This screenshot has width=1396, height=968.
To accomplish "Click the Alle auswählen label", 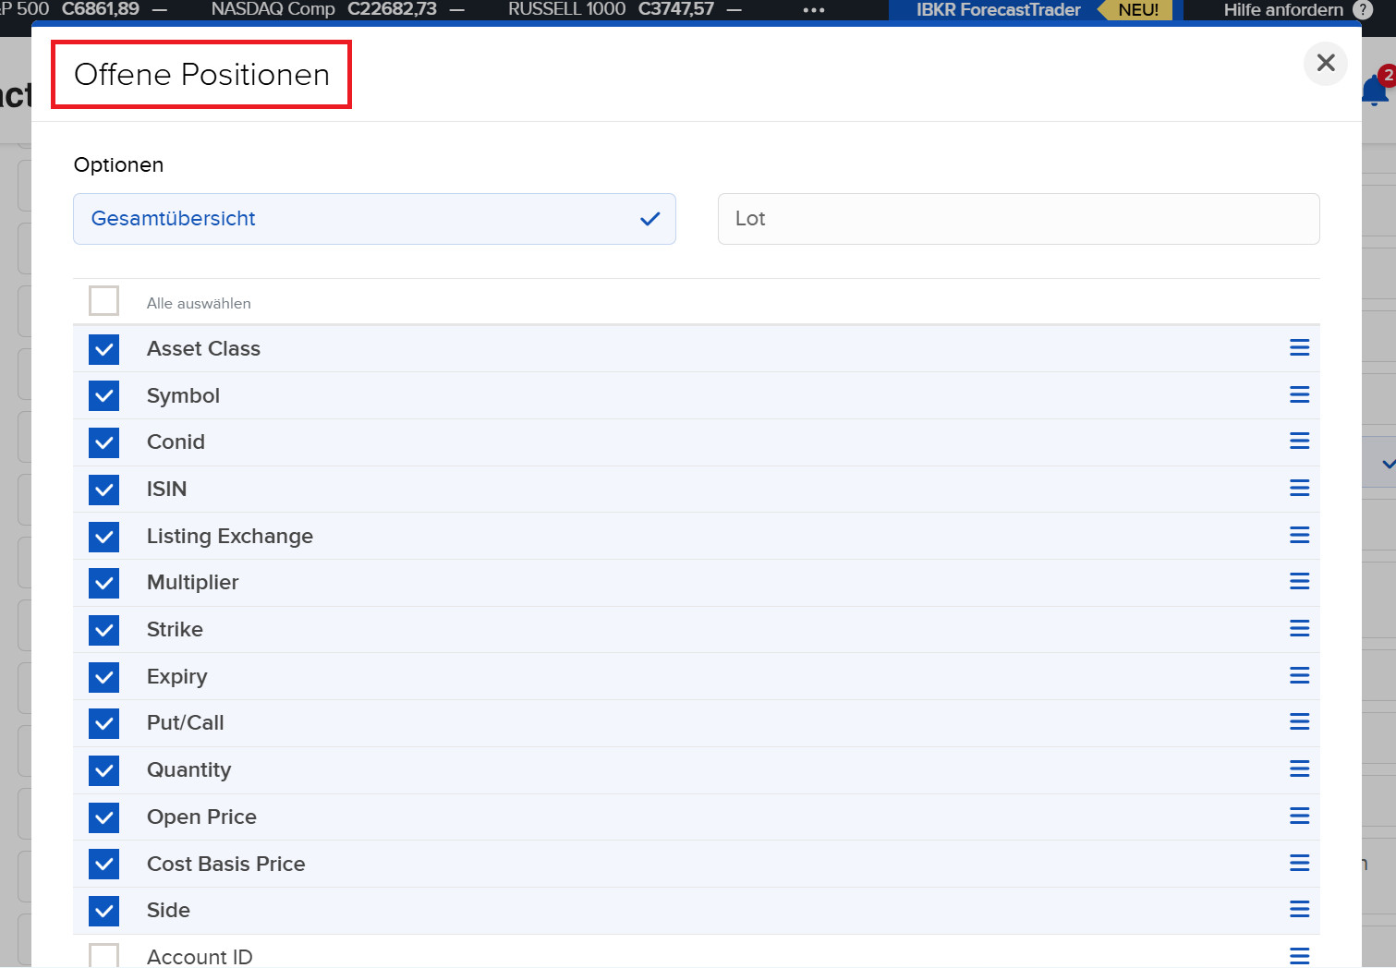I will [x=199, y=303].
